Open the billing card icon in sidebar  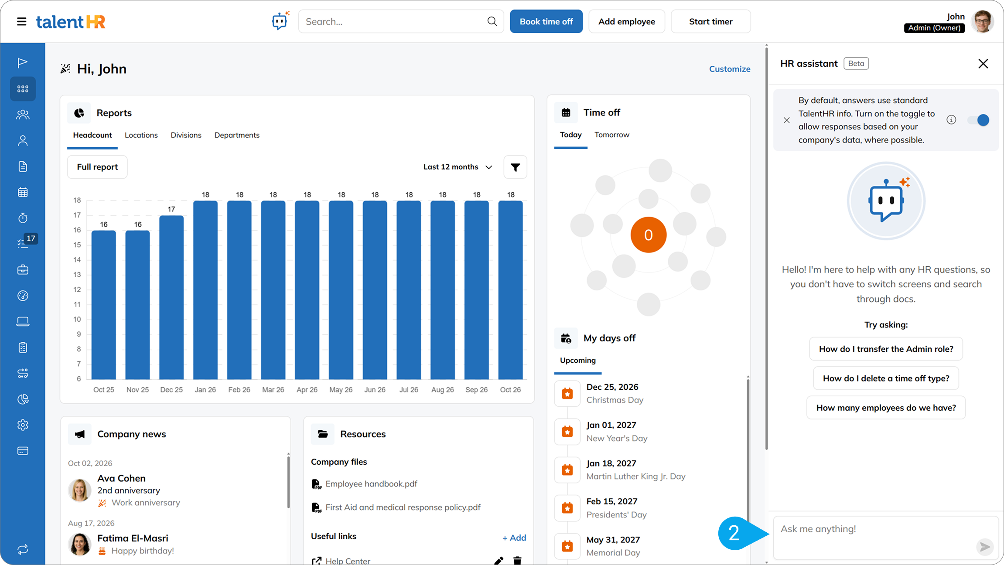click(x=23, y=451)
